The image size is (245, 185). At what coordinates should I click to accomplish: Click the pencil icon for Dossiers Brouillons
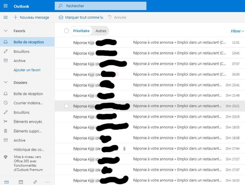coord(6,112)
